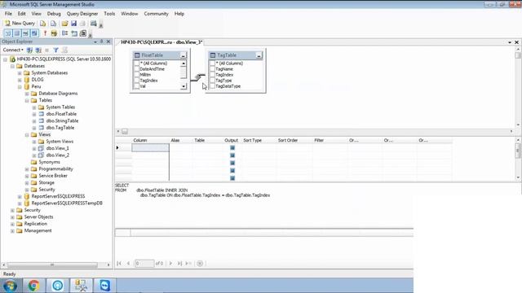Expand the dbo.FloatTable node

34,114
